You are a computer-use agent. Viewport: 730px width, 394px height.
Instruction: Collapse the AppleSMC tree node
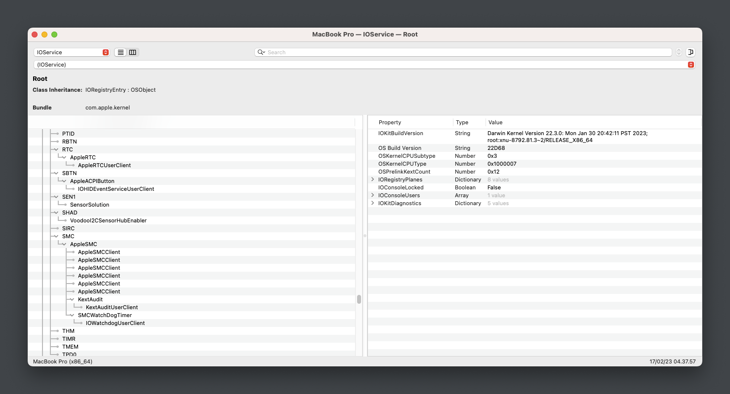(x=64, y=244)
